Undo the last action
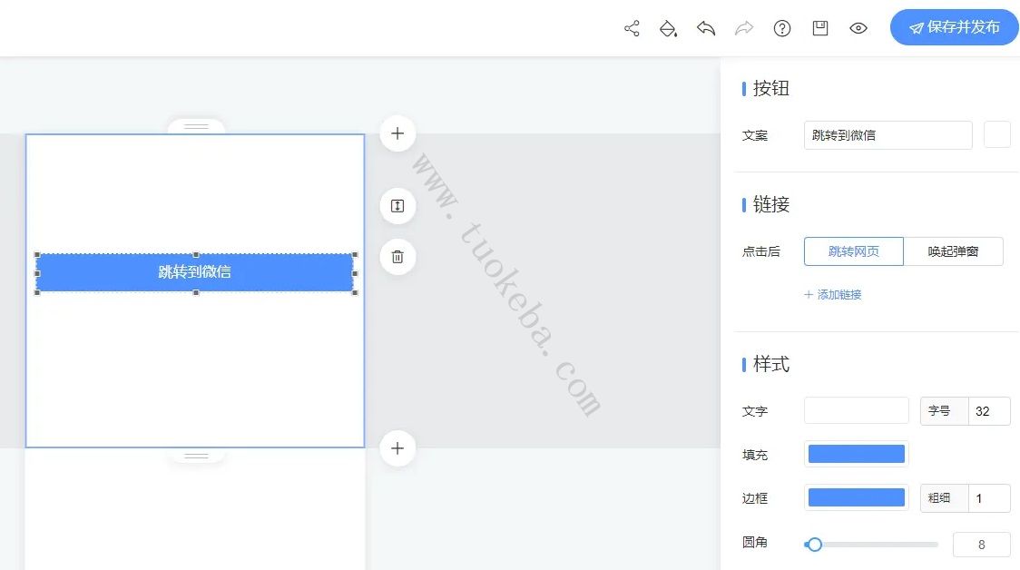Viewport: 1020px width, 570px height. click(707, 28)
